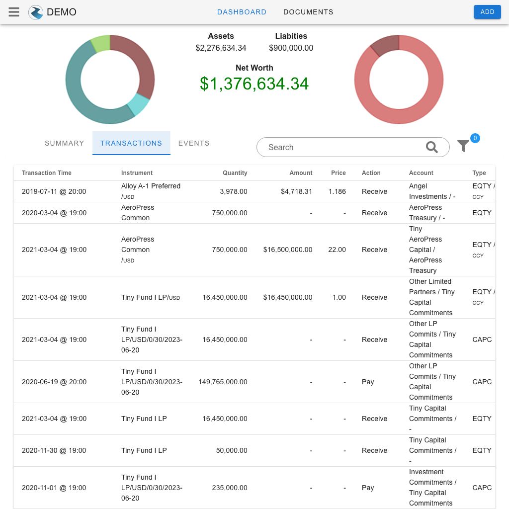Sort by the Instrument column header
The width and height of the screenshot is (509, 509).
[x=137, y=173]
